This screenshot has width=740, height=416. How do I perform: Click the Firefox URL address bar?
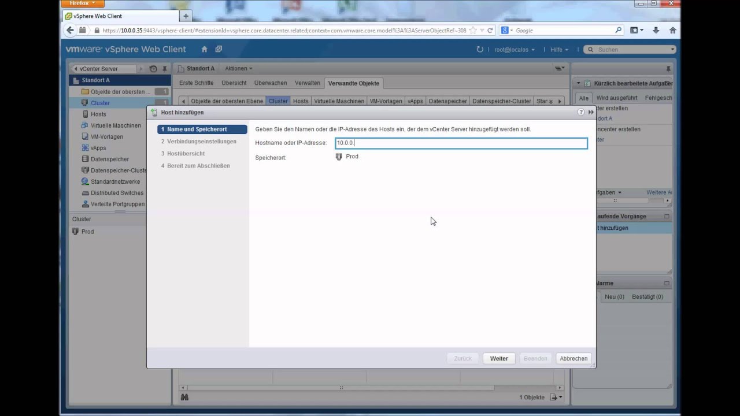tap(283, 31)
